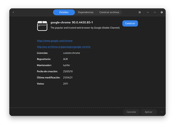Click the Última modificación label
The height and width of the screenshot is (126, 175).
48,77
